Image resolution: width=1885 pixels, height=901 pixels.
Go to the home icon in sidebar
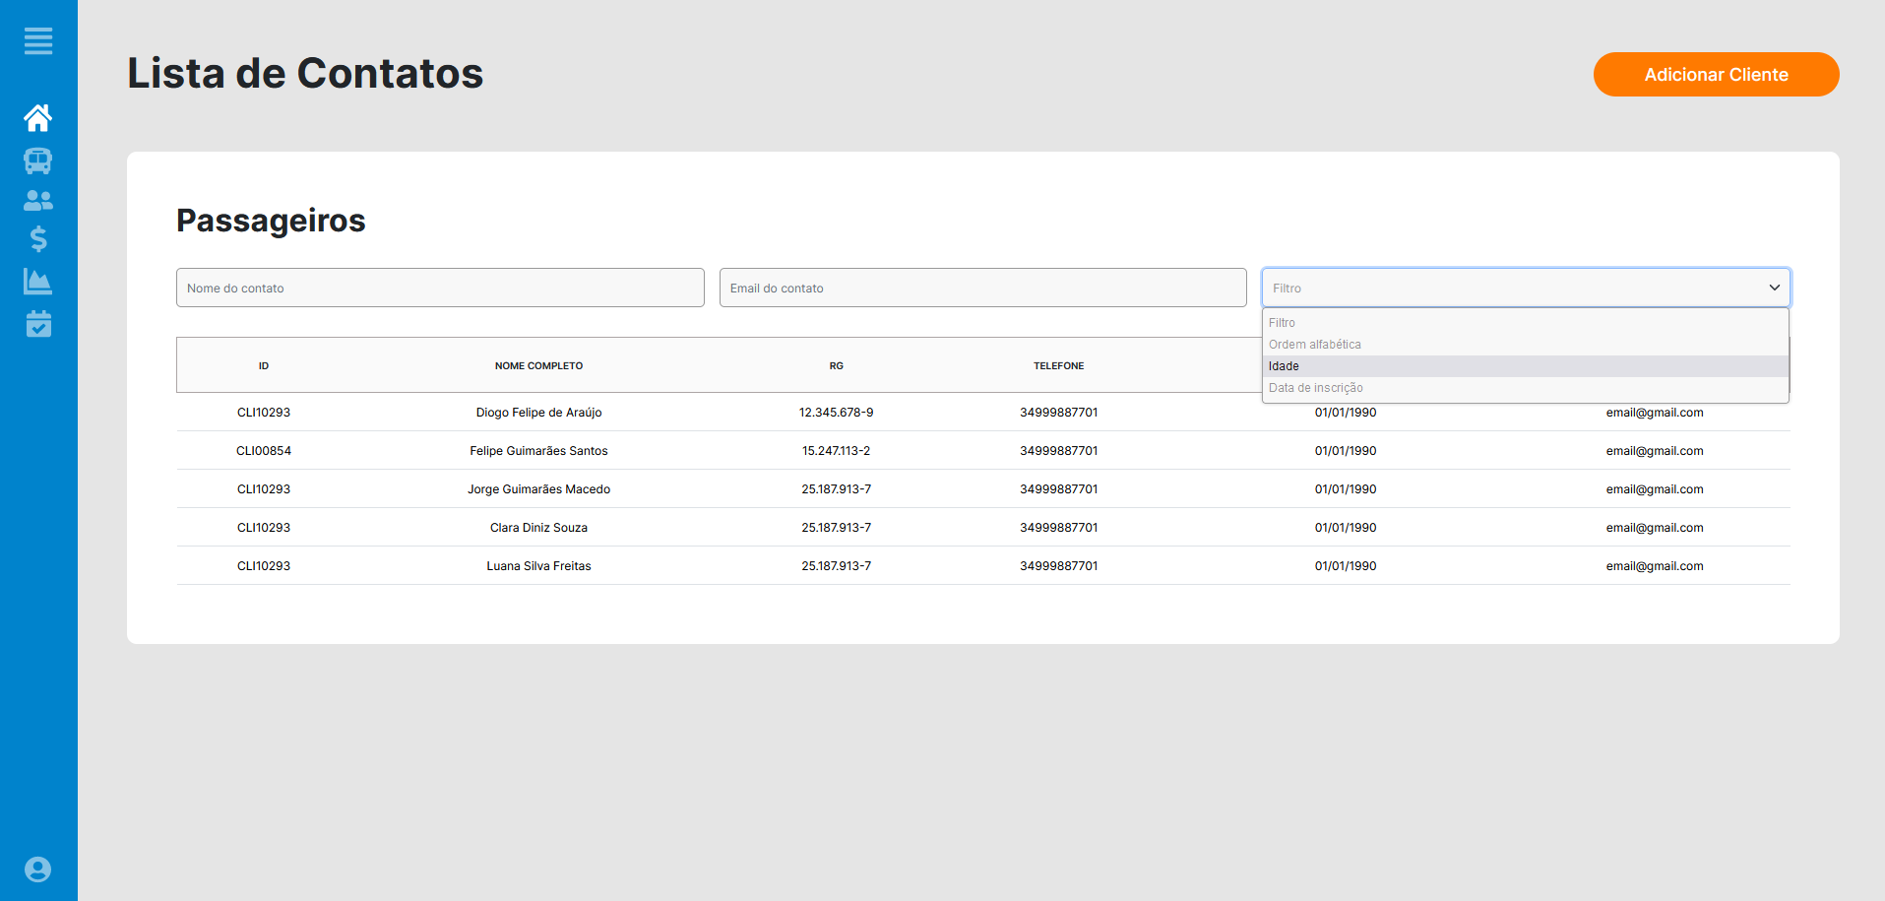tap(38, 118)
